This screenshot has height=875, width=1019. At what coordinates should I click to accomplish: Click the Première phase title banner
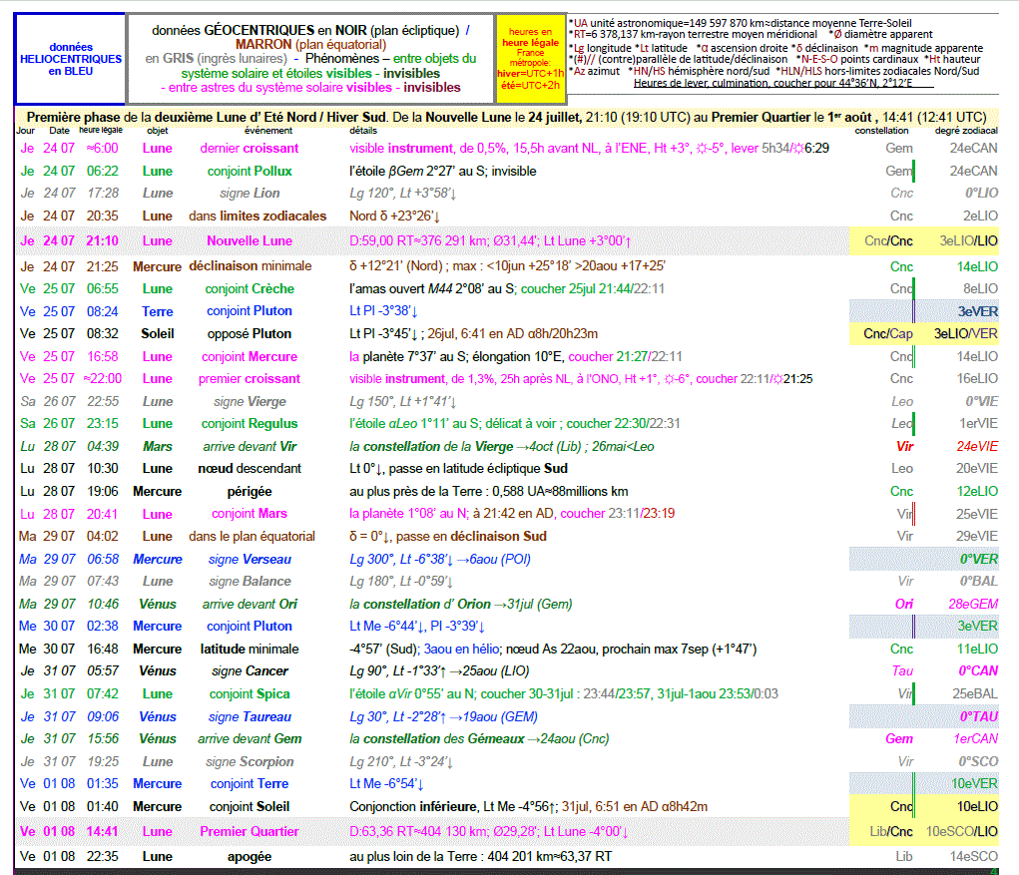click(x=506, y=117)
